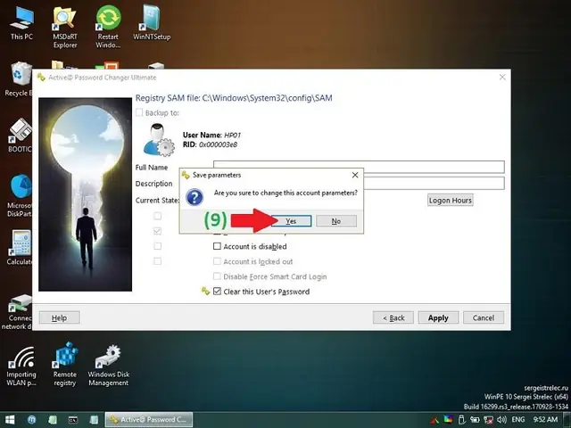Toggle Account is disabled checkbox

point(217,246)
